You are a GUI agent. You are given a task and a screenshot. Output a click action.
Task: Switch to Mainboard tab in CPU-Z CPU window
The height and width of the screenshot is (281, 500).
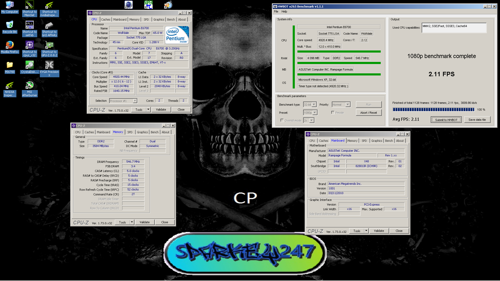point(120,20)
